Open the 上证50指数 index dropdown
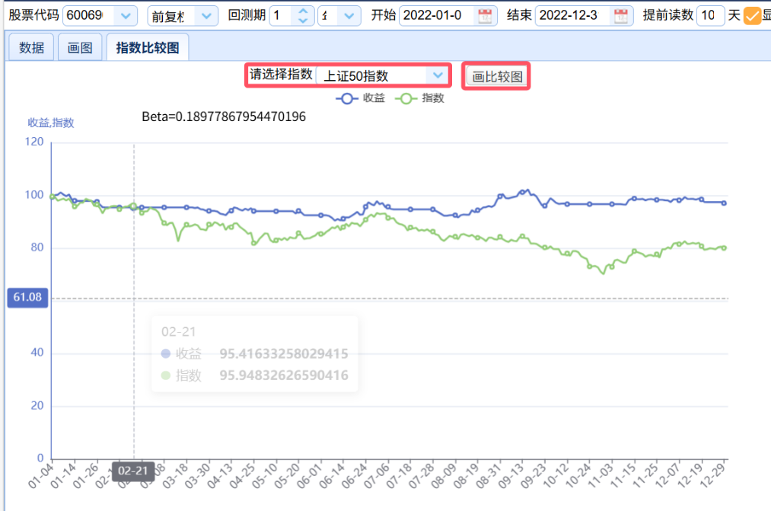This screenshot has height=511, width=771. pos(437,75)
